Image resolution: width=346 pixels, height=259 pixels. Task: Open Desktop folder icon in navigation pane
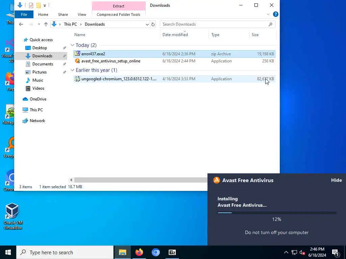tap(28, 48)
